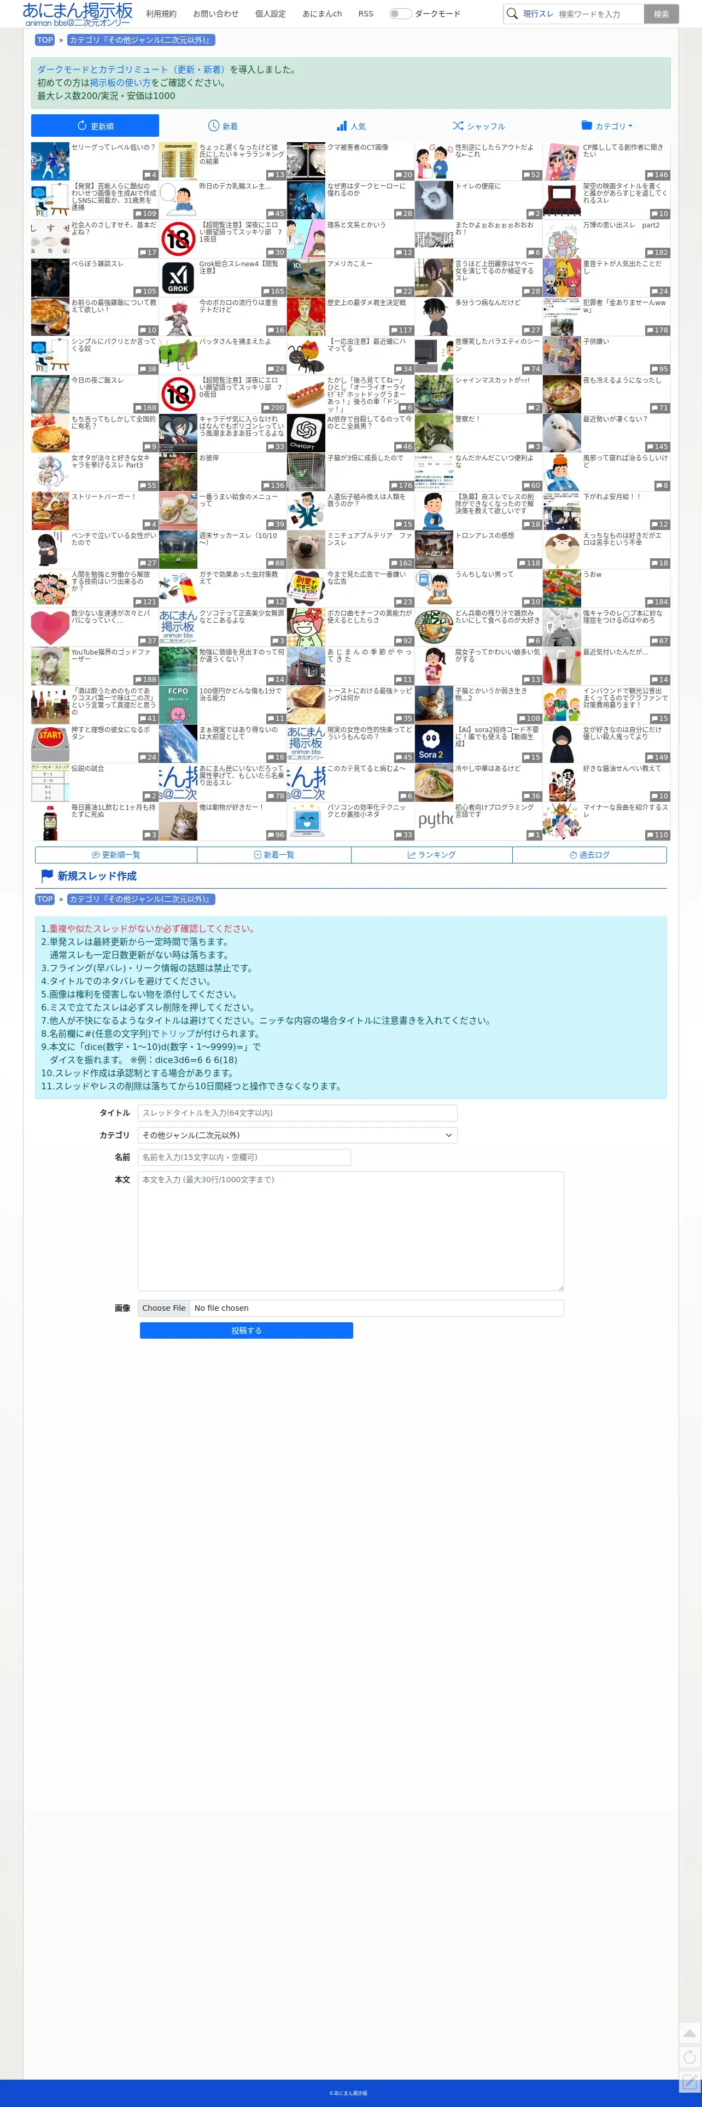Screen dimensions: 702x2107
Task: Select the シャッフル tab
Action: pos(478,126)
